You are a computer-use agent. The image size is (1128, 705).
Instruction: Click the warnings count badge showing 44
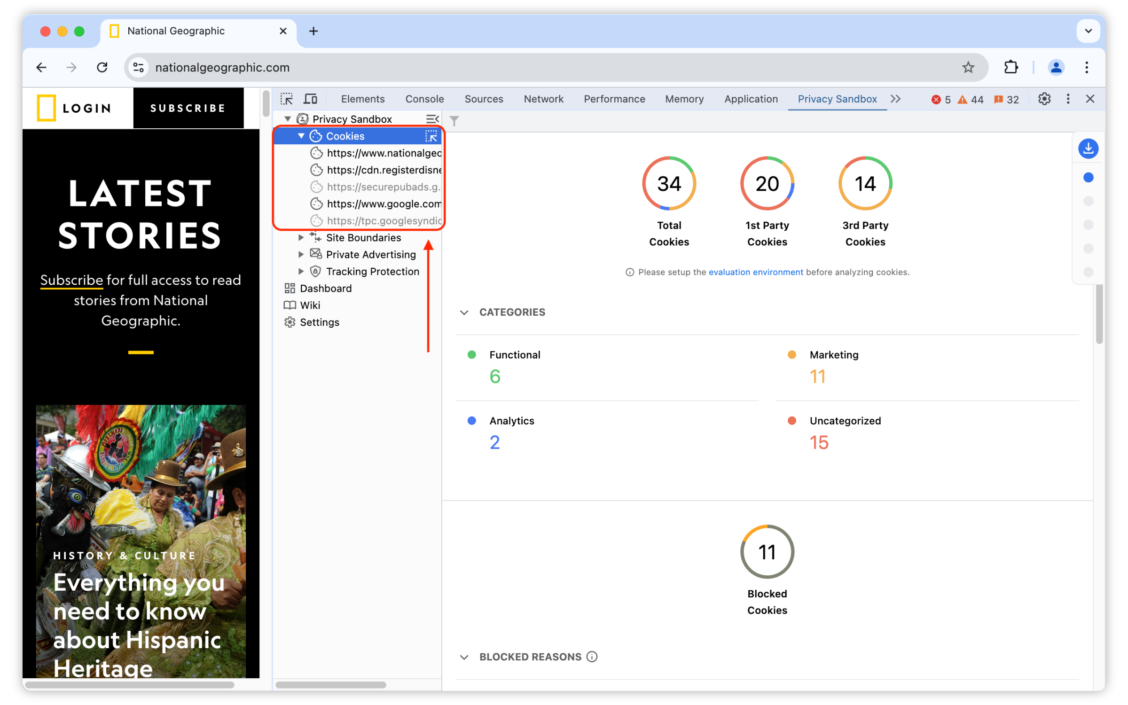[x=971, y=100]
